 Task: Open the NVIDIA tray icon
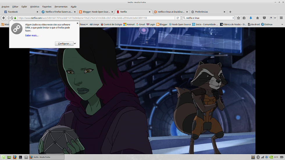pyautogui.click(x=271, y=157)
